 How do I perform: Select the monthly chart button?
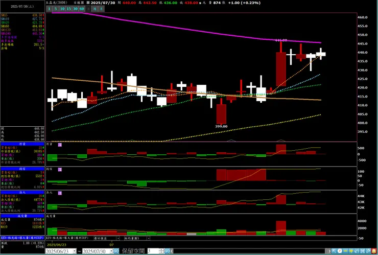coord(101,9)
